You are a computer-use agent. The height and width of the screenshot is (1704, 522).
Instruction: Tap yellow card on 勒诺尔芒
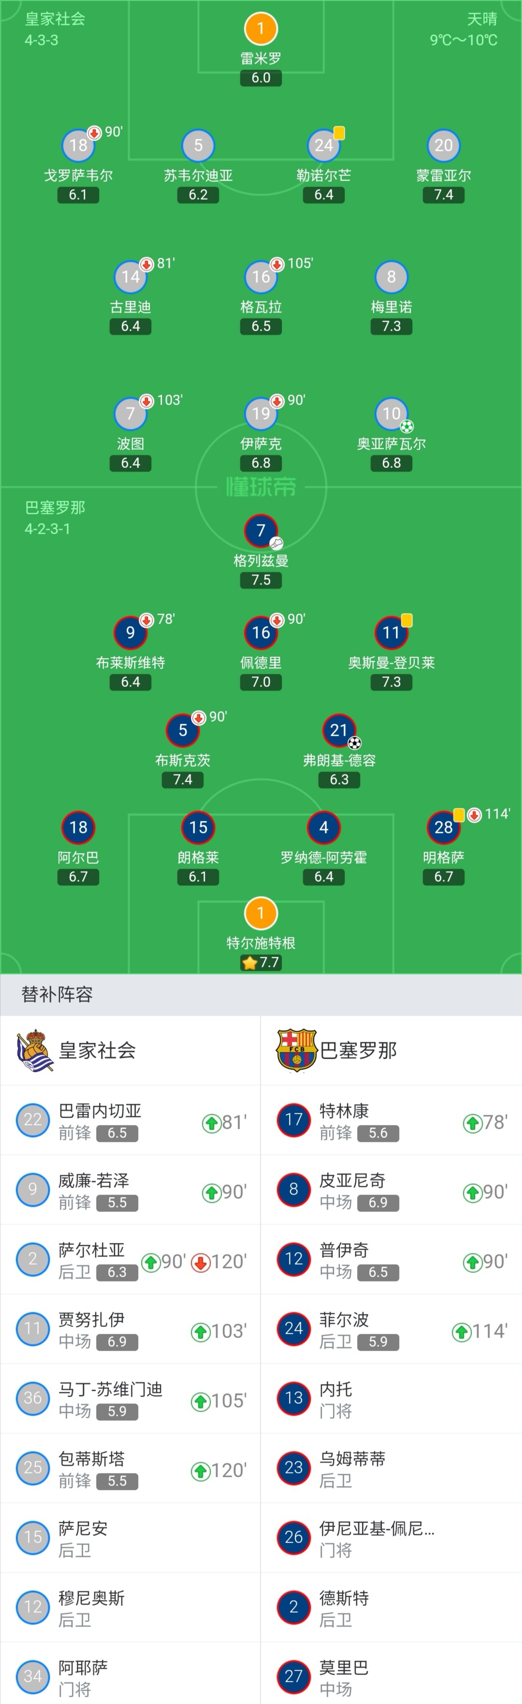[339, 133]
